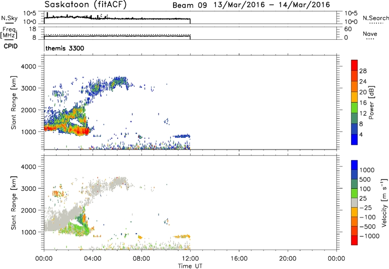Click the 'themis 3300' CPID text
Screen dimensions: 389x269
pos(65,48)
